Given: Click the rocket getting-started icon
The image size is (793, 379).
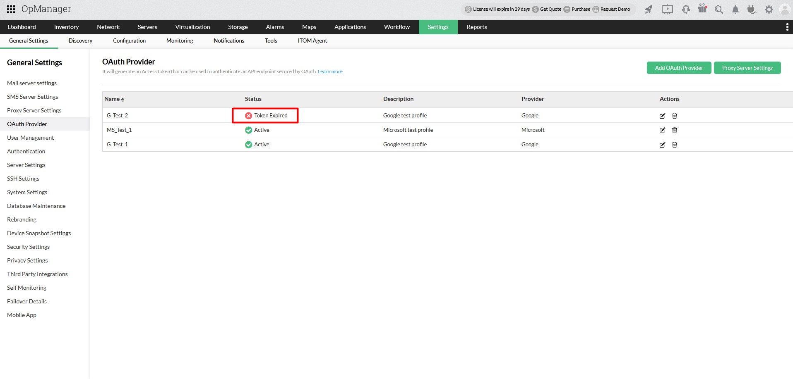Looking at the screenshot, I should click(649, 9).
